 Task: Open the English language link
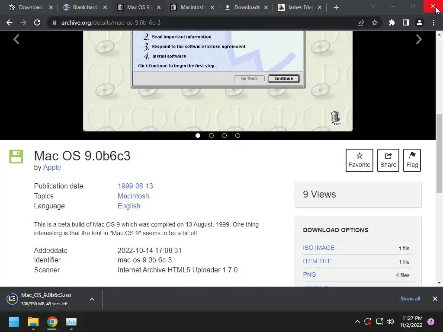(x=129, y=206)
